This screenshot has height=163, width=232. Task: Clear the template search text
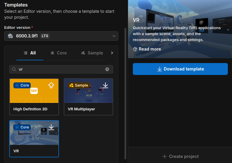(x=107, y=69)
